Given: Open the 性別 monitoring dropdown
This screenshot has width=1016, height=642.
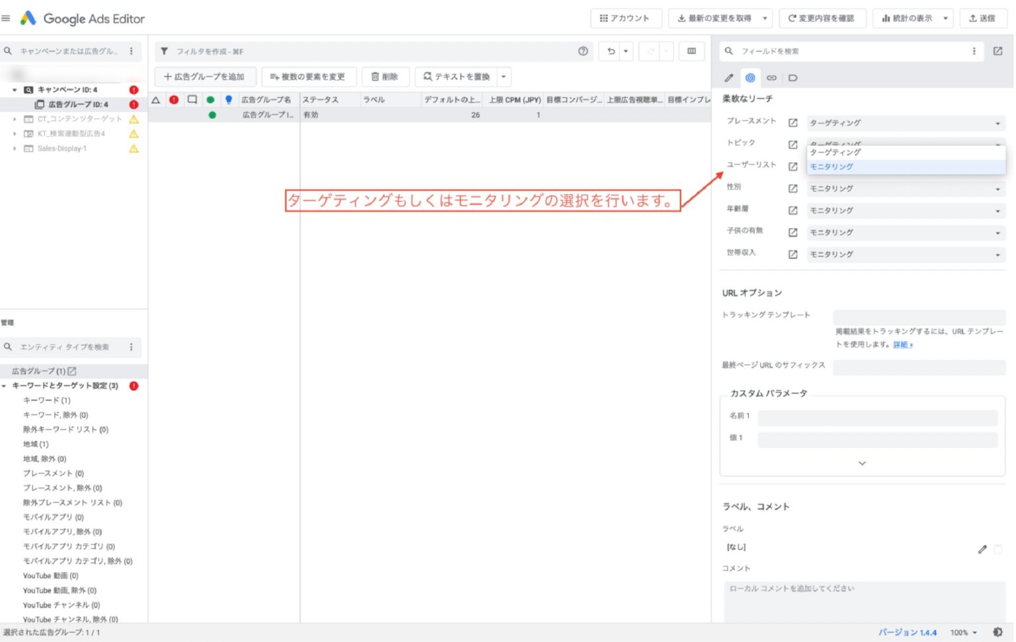Looking at the screenshot, I should pos(906,189).
